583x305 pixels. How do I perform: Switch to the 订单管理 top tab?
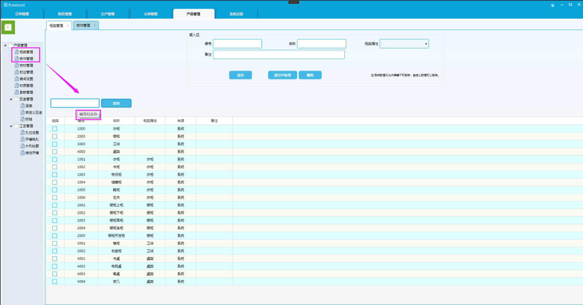click(x=22, y=14)
